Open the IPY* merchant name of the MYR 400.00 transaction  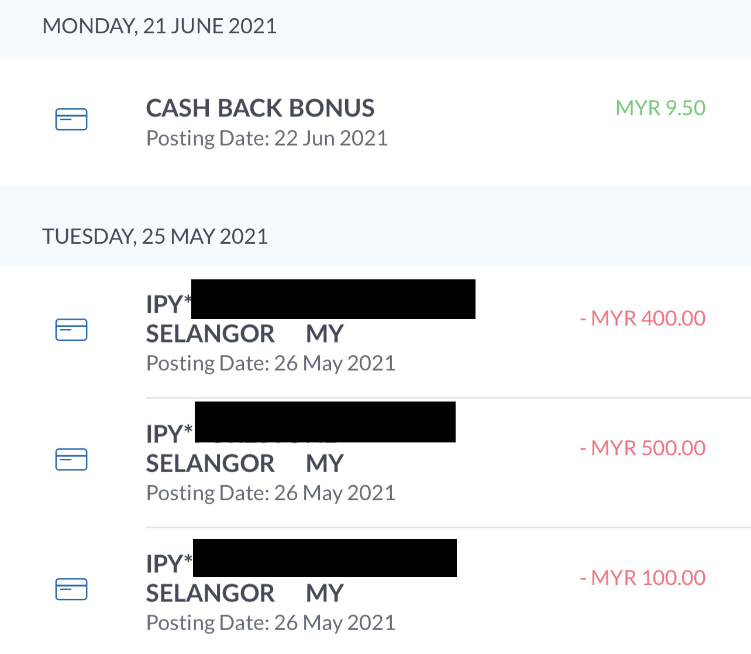point(169,304)
